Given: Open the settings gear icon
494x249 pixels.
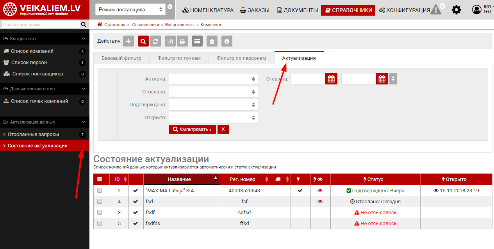Looking at the screenshot, I should (456, 10).
